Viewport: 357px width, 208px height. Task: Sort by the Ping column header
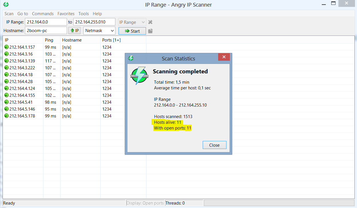(52, 40)
